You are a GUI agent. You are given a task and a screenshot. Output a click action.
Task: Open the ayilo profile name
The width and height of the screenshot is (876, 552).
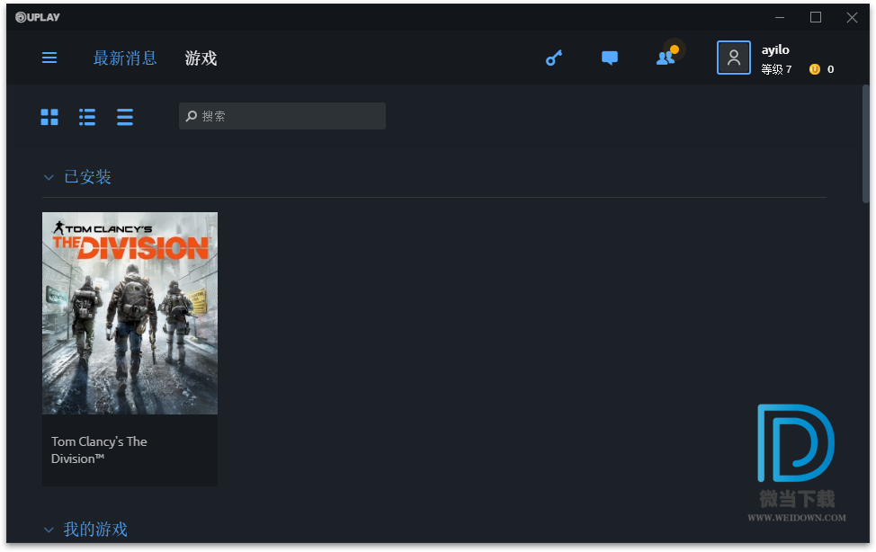point(775,49)
